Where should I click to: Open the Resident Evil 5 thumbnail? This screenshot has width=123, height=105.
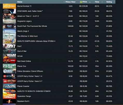tap(9, 101)
